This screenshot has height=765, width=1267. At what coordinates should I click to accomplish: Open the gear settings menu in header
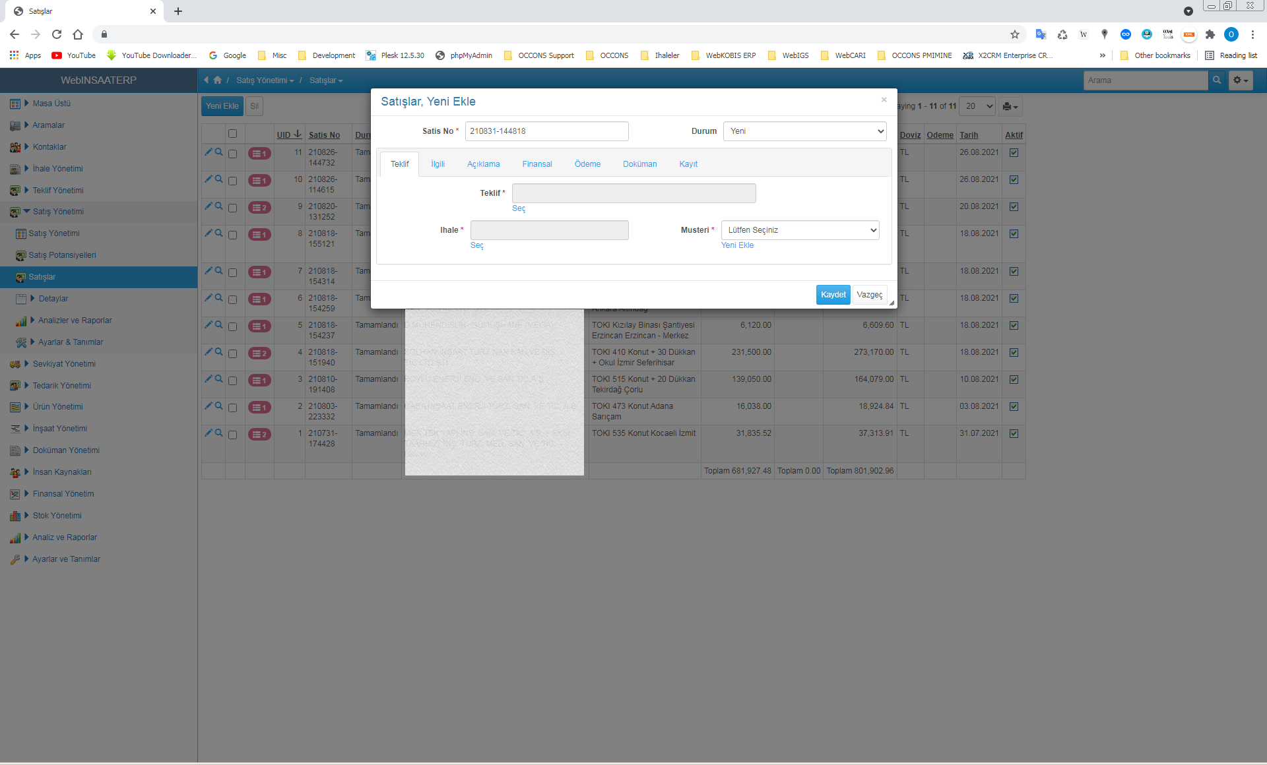(x=1241, y=80)
